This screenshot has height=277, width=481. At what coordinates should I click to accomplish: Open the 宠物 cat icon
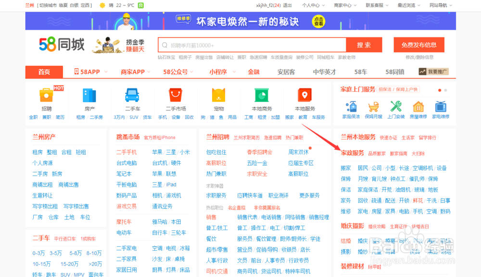tap(219, 95)
